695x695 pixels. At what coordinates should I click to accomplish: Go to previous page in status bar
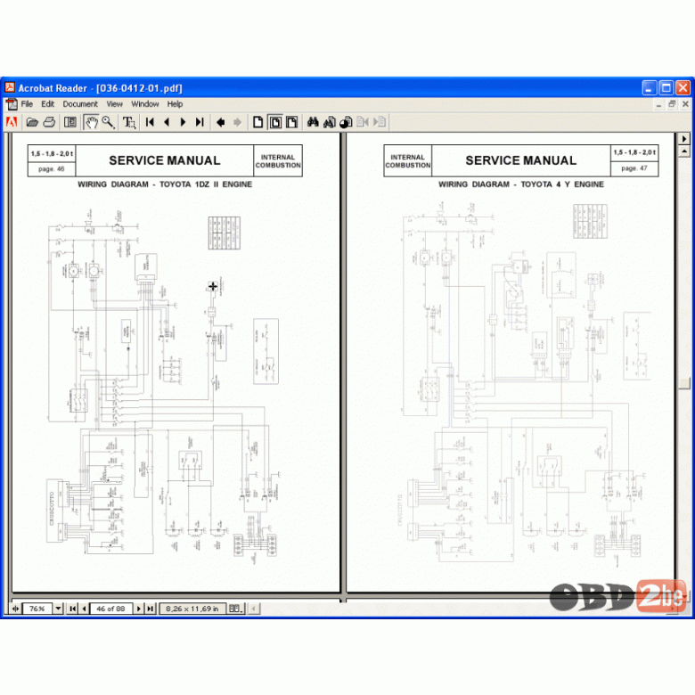[x=85, y=609]
